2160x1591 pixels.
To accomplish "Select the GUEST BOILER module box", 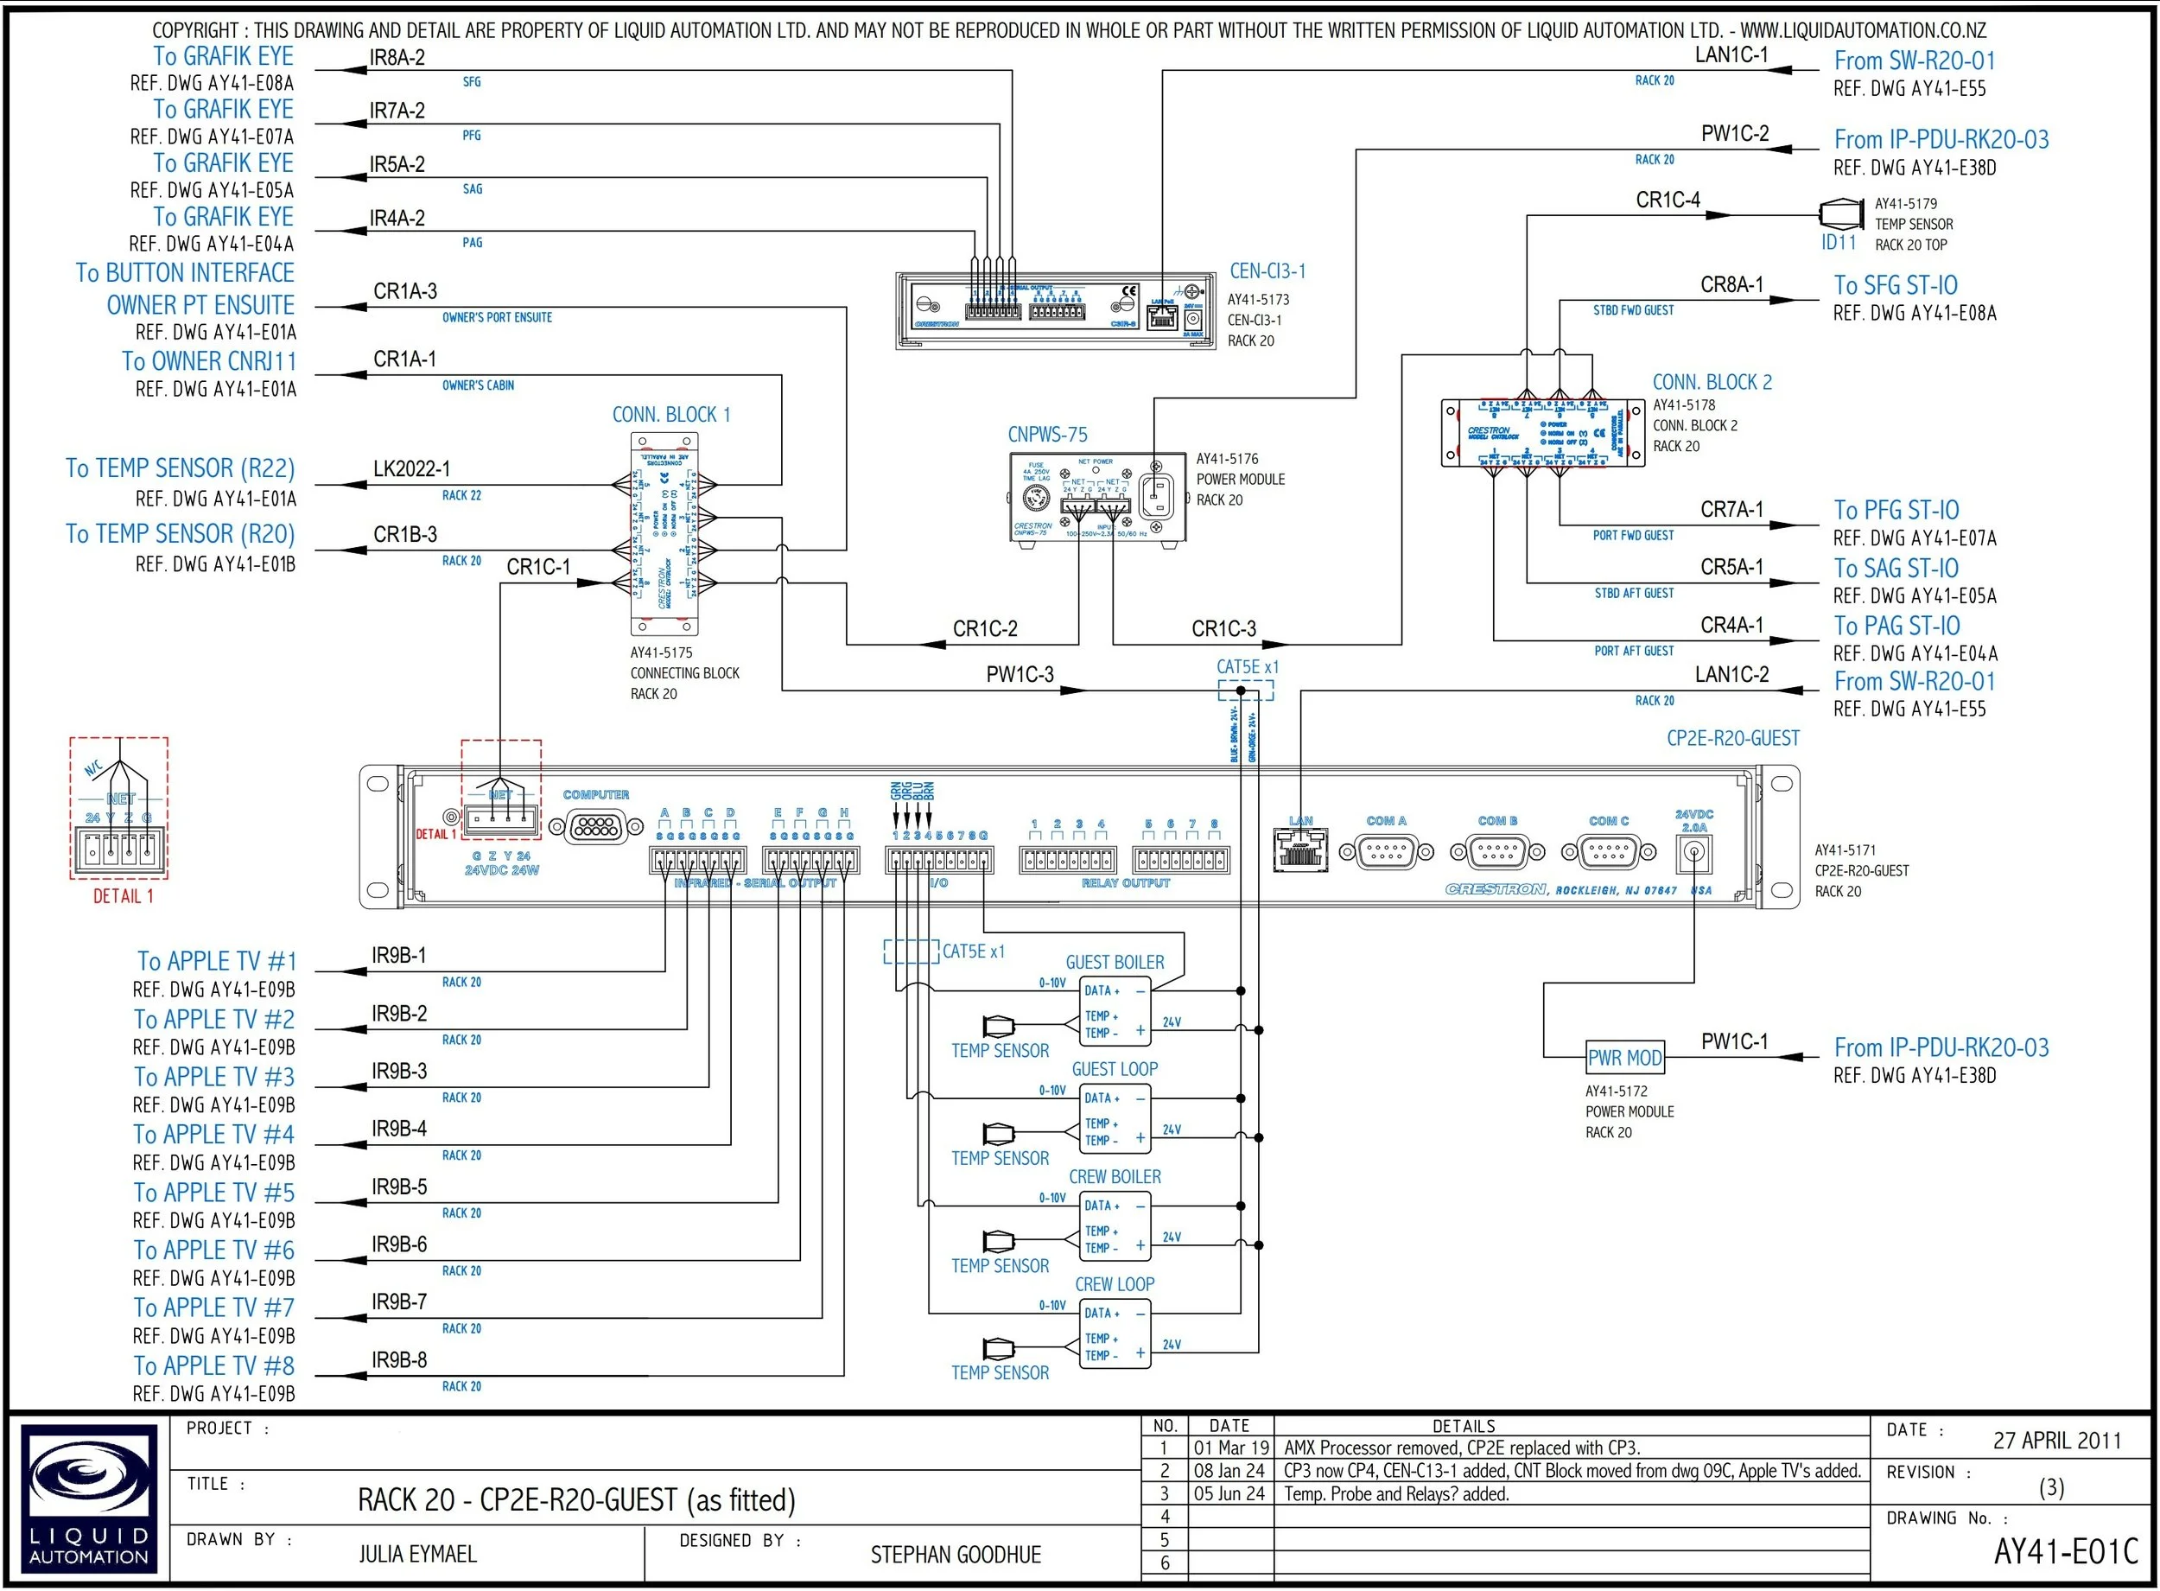I will [1115, 1011].
